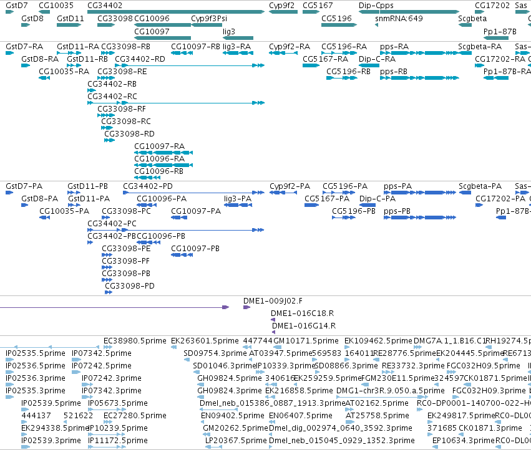Select protein Scgbeta-PA

(480, 186)
